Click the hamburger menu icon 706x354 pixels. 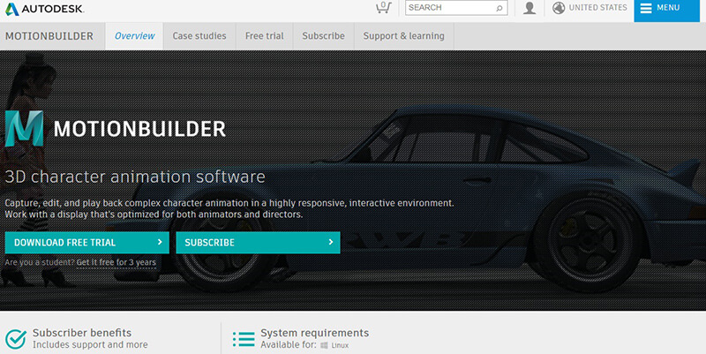pyautogui.click(x=646, y=8)
